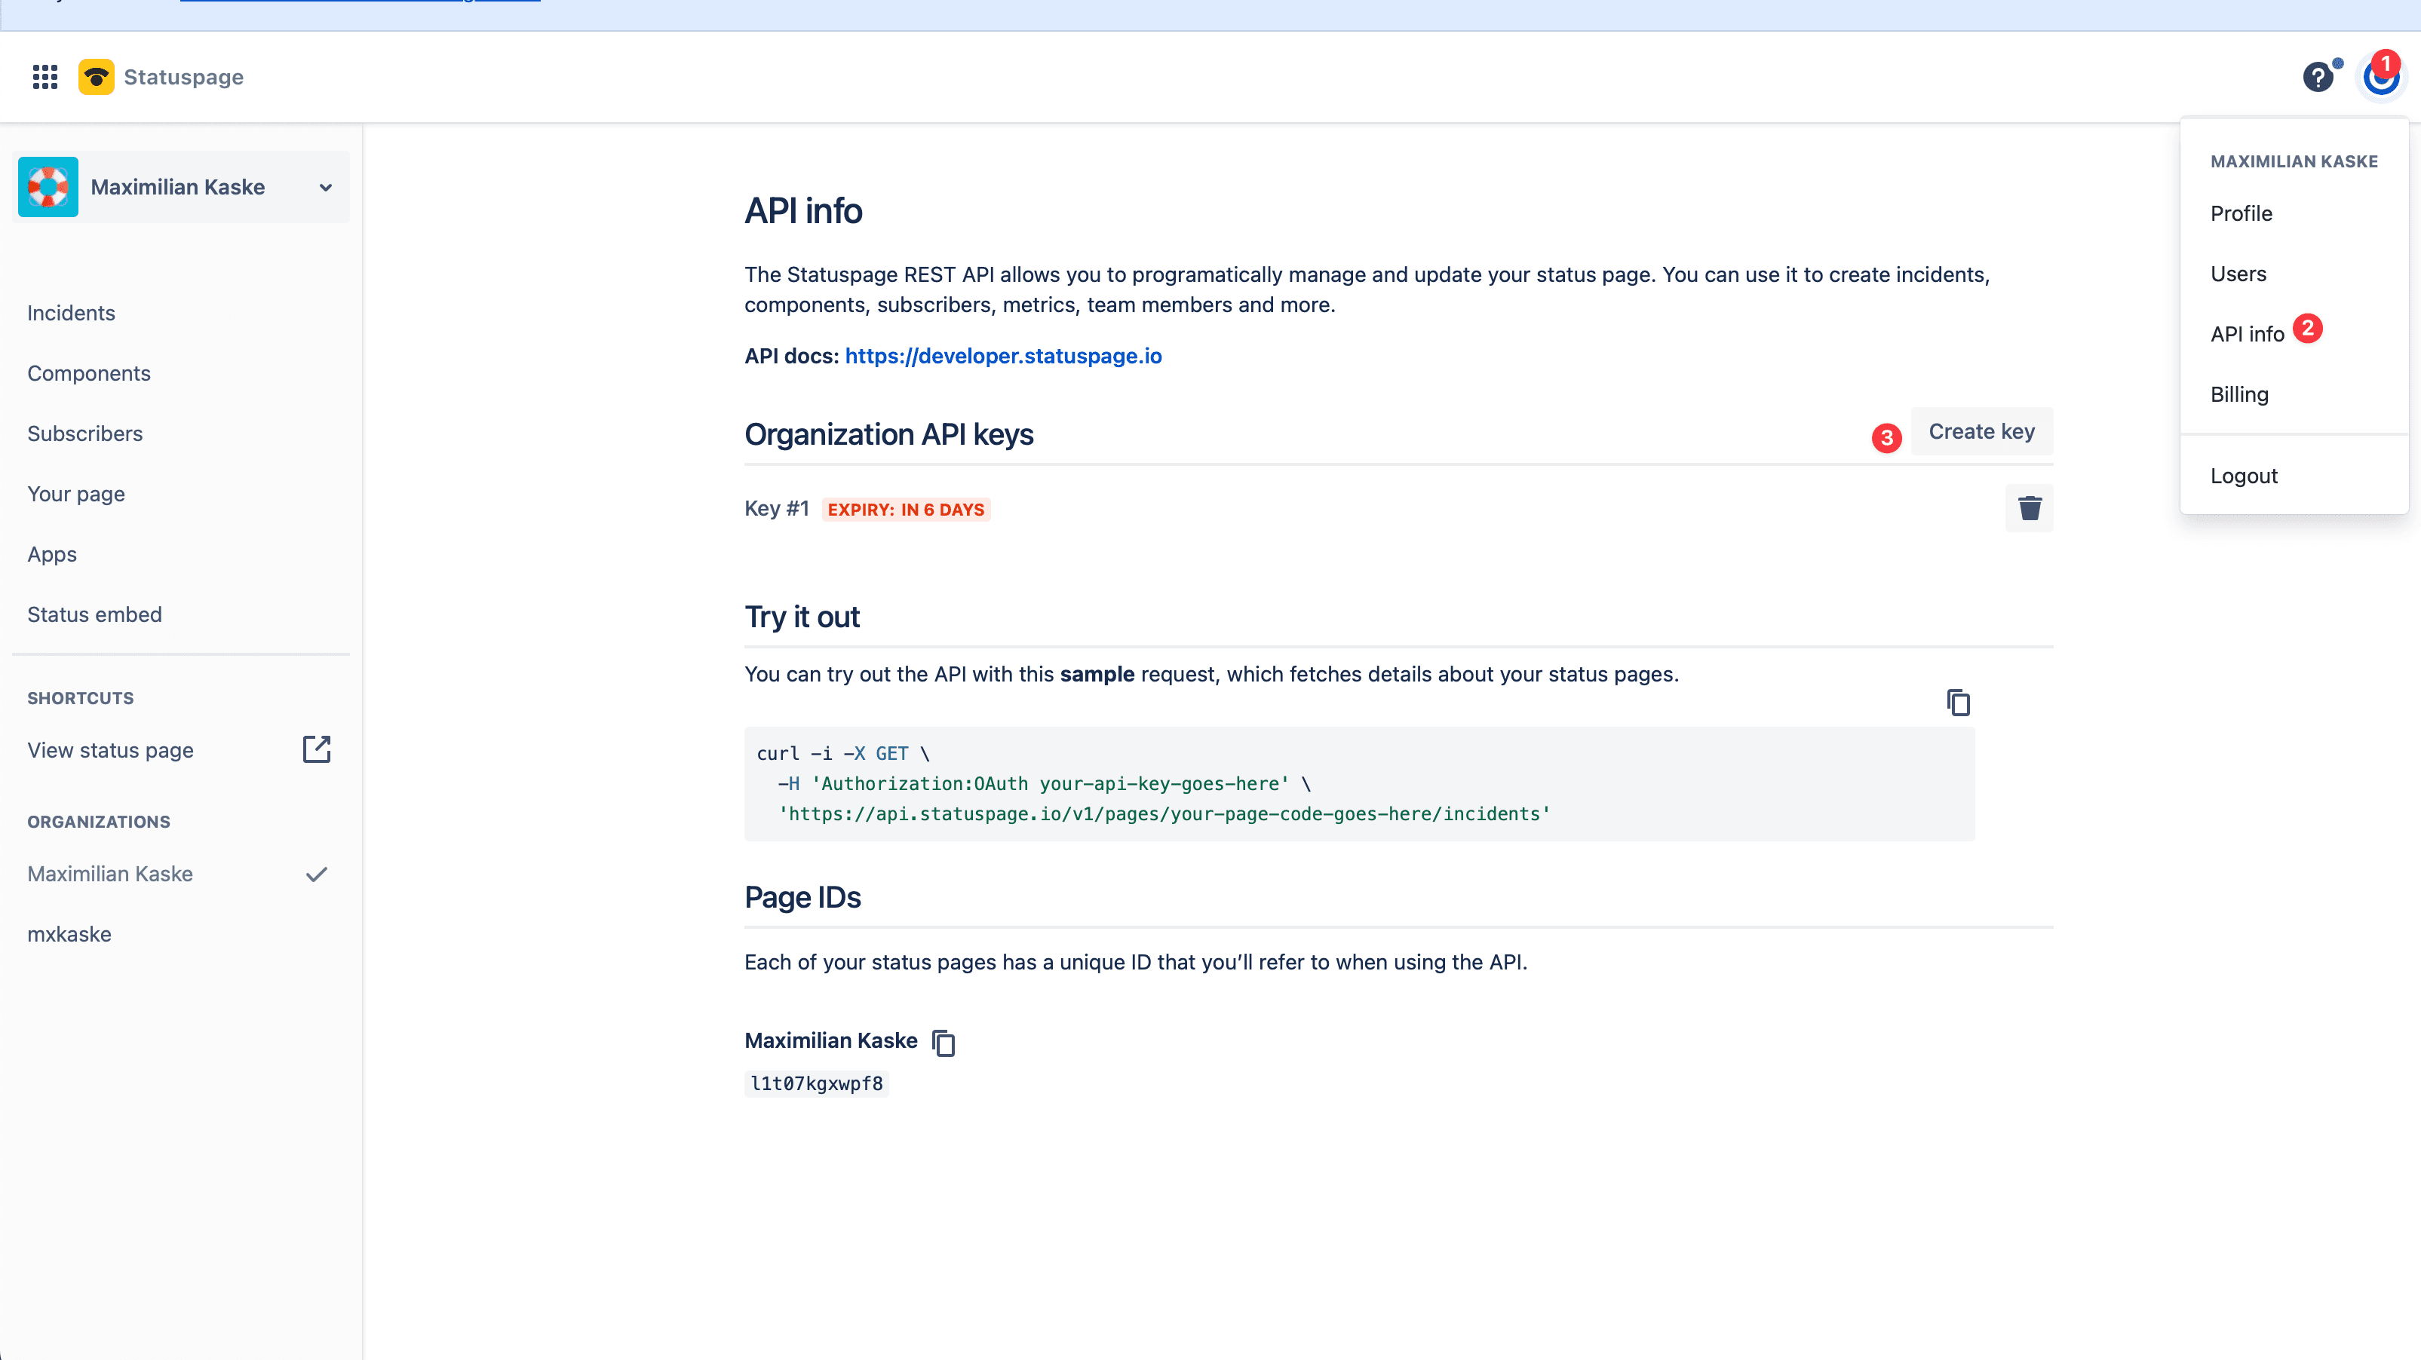
Task: Switch to the mxkaske organization
Action: 69,933
